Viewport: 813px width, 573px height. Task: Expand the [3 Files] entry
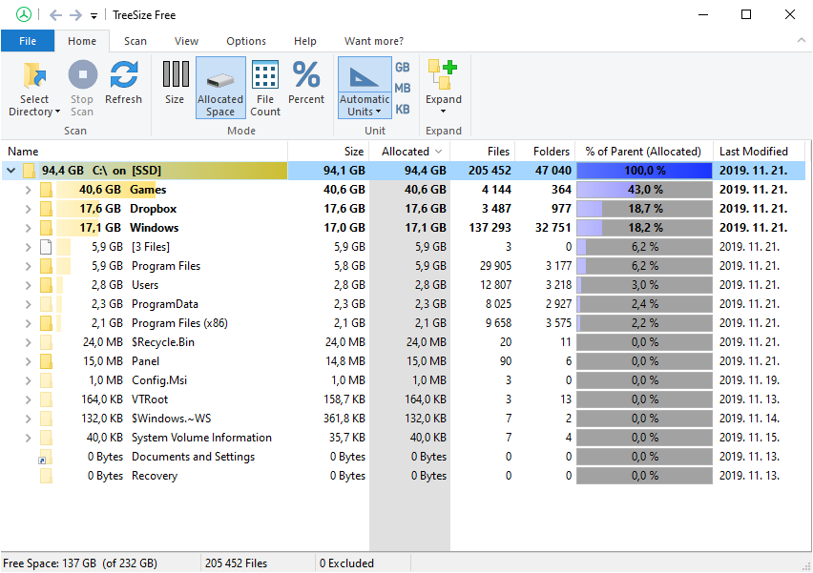click(x=29, y=247)
